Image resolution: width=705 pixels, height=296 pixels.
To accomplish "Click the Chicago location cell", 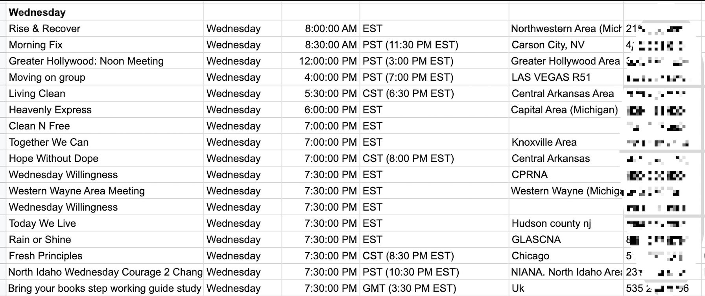I will coord(566,255).
